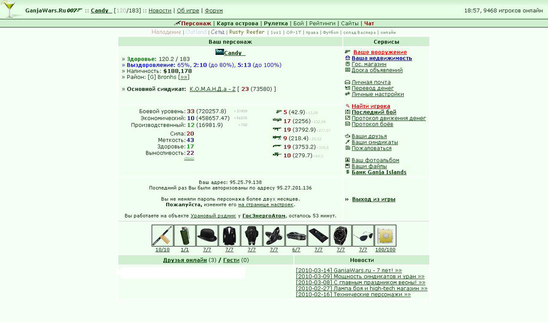Open Гос. магазин service link
This screenshot has width=548, height=322.
coord(369,64)
